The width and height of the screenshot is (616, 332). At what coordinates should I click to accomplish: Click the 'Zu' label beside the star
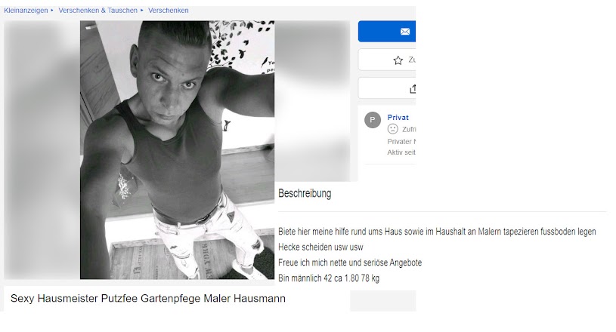coord(412,60)
